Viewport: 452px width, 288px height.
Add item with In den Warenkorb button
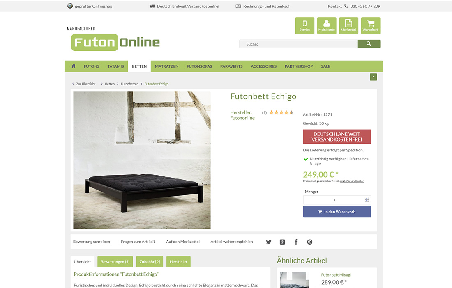[x=337, y=212]
